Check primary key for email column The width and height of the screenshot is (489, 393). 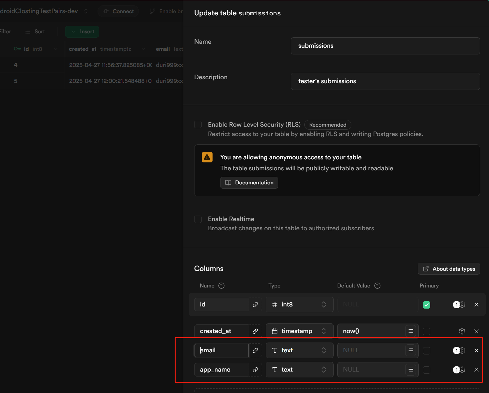coord(427,350)
